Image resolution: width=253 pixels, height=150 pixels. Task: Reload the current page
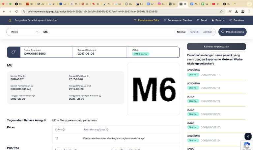(16, 12)
